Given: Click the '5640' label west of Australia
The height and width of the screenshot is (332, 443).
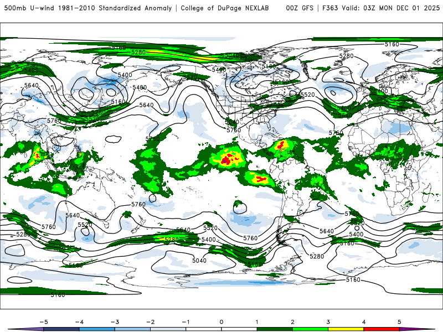Looking at the screenshot, I should coord(73,215).
